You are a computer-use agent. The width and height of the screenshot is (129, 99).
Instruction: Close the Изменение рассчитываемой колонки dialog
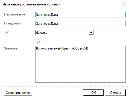pyautogui.click(x=125, y=4)
